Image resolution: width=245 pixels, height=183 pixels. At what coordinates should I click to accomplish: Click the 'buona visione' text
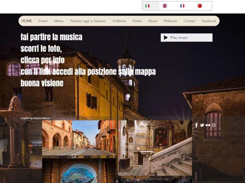42,83
